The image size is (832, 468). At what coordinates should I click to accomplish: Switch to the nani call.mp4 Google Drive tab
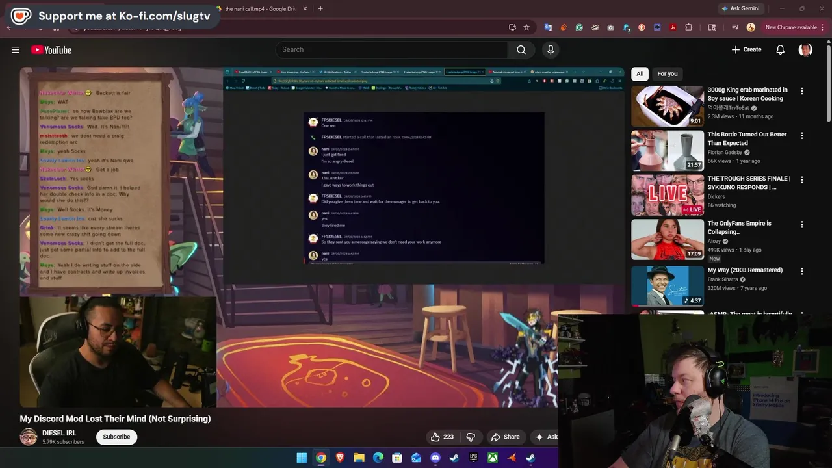[260, 9]
